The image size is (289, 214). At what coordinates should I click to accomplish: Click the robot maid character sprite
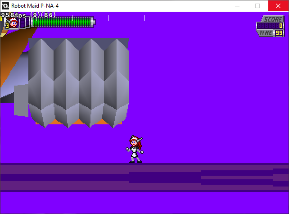[135, 149]
